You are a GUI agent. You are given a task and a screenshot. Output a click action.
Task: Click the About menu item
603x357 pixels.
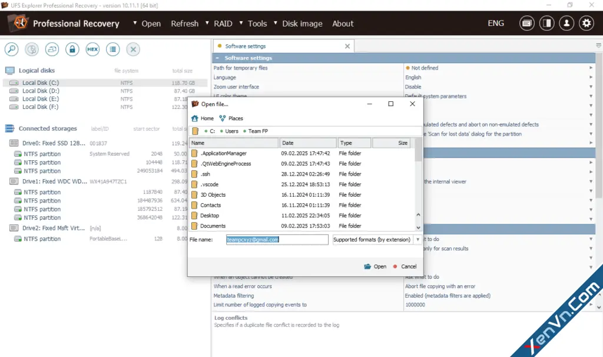pos(343,24)
